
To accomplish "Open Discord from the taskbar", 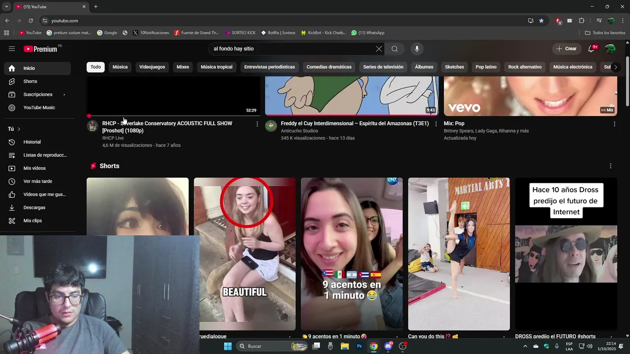I will [x=388, y=346].
